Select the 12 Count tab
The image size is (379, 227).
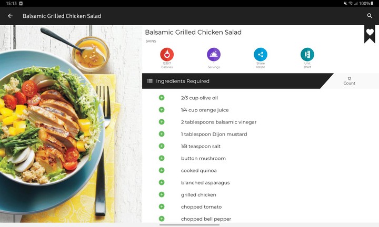(x=350, y=81)
